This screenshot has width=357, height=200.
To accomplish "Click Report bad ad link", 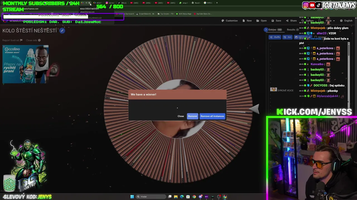I will click(x=12, y=40).
